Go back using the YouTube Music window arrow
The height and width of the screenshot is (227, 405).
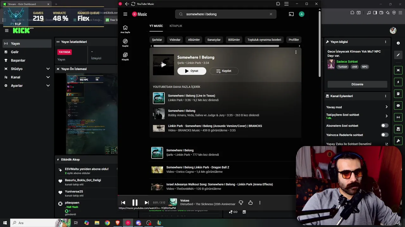pyautogui.click(x=127, y=4)
